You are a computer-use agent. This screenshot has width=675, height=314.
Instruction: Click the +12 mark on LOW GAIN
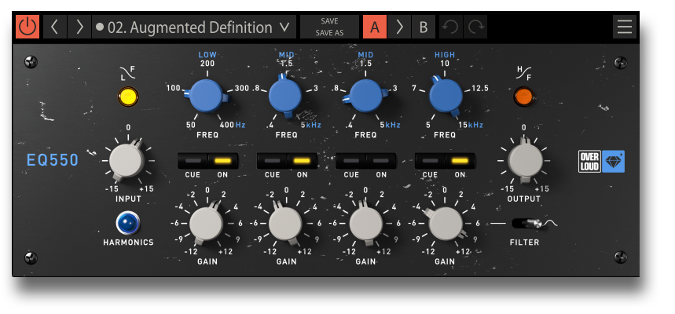click(226, 251)
